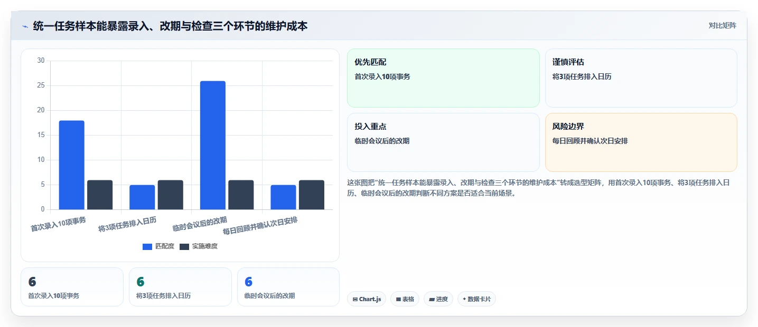The height and width of the screenshot is (327, 758).
Task: Click the blue 匹配度 legend color box
Action: 147,247
